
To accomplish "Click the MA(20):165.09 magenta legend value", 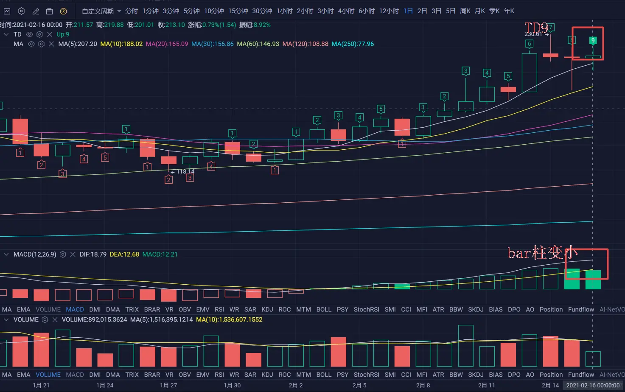I will (x=167, y=44).
